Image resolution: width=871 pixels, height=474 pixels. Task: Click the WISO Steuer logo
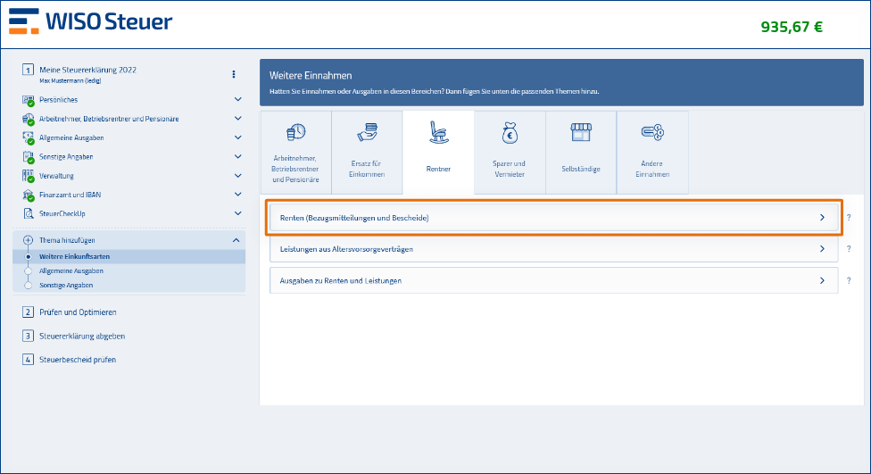90,21
